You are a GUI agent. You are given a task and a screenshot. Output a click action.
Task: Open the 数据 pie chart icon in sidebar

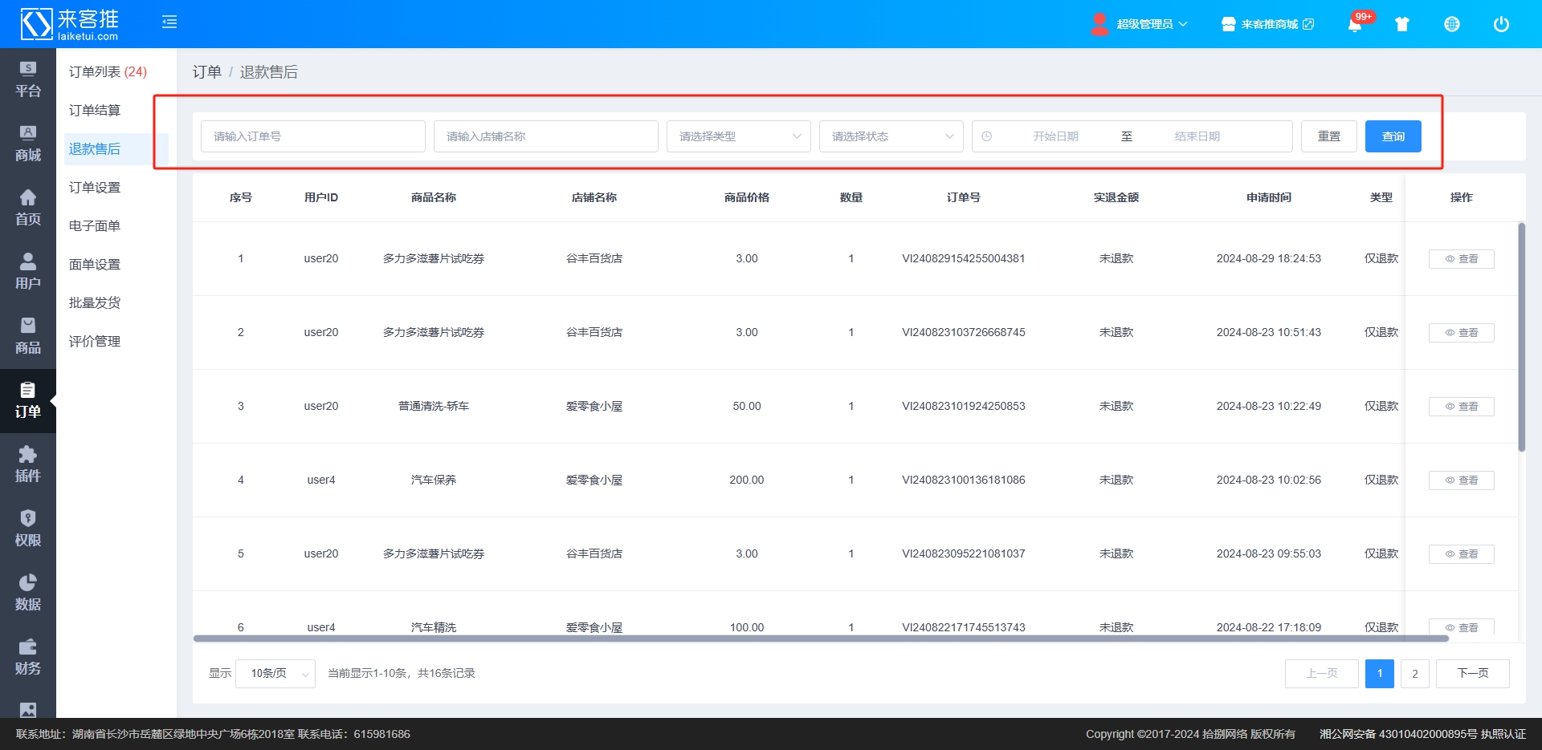tap(28, 593)
